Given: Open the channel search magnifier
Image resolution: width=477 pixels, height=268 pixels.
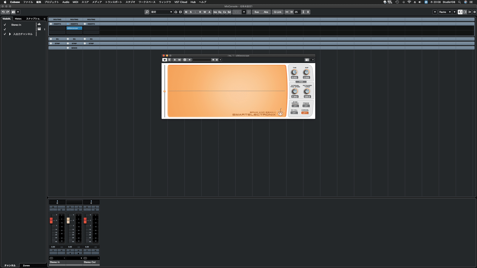Looking at the screenshot, I should coord(147,12).
